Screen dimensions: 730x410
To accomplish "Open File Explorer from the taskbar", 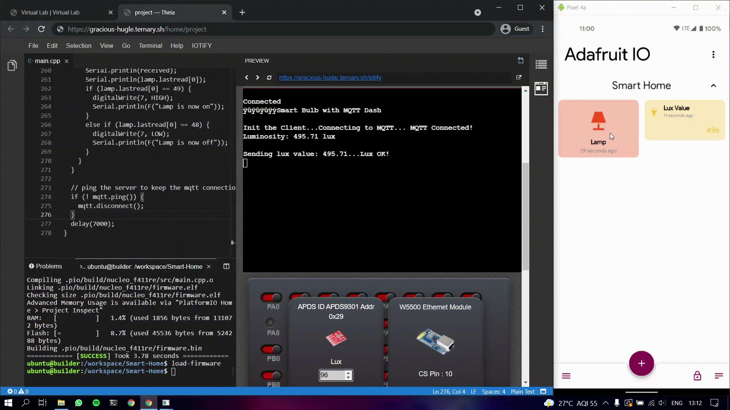I will tap(61, 403).
